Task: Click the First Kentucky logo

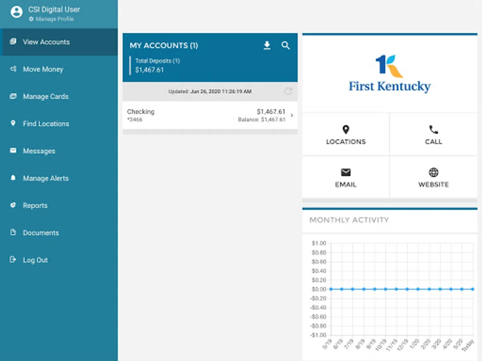Action: tap(390, 73)
